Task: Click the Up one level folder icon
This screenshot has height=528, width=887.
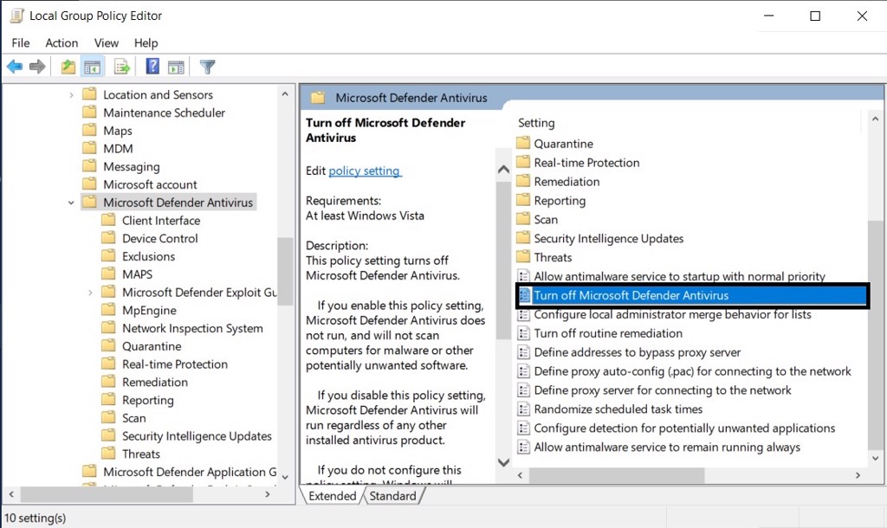Action: [x=68, y=67]
